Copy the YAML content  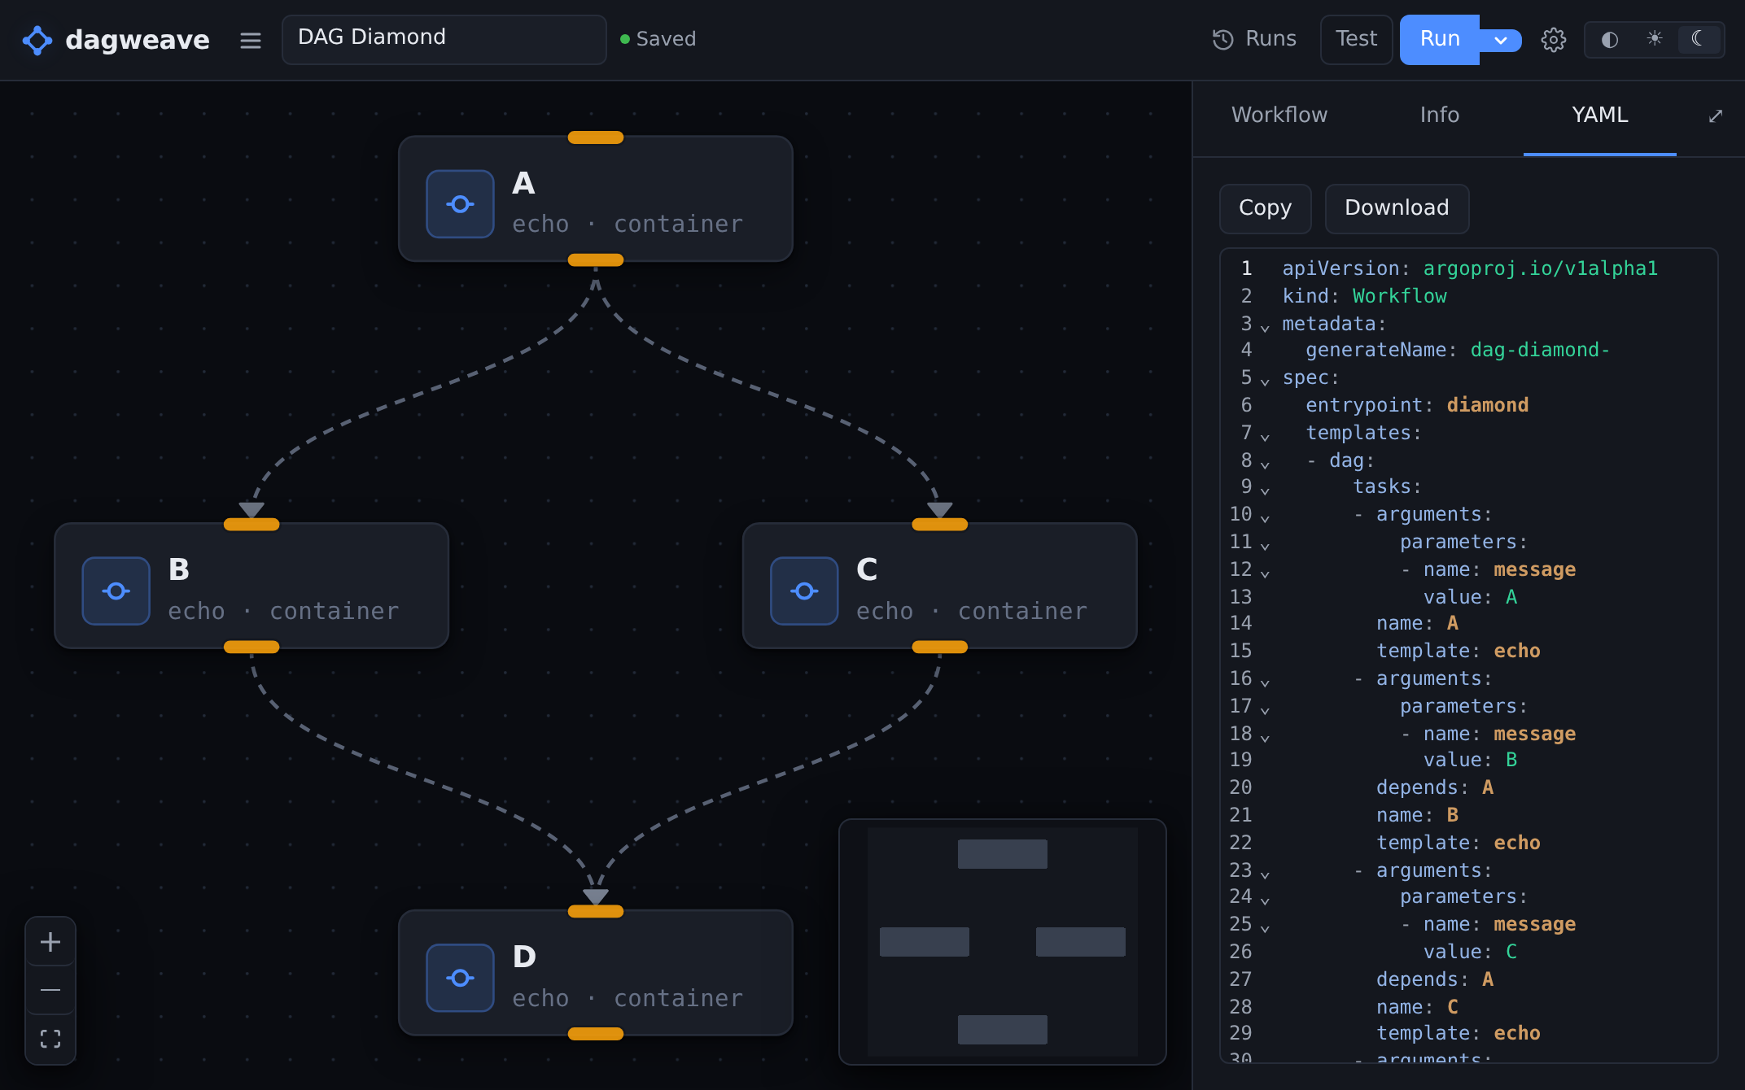(1265, 208)
